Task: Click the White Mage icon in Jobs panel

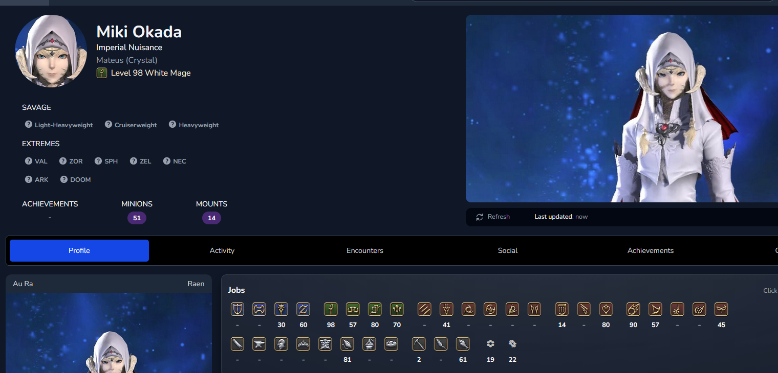Action: (331, 309)
